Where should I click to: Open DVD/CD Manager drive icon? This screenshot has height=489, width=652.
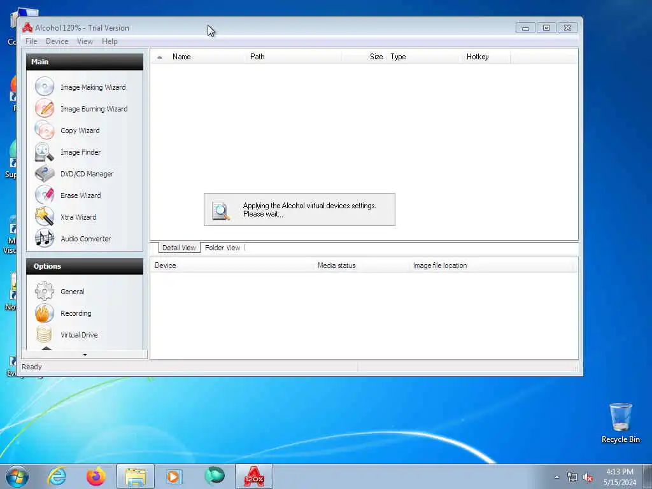pos(45,173)
